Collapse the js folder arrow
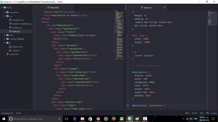The height and width of the screenshot is (122, 218). pos(4,43)
